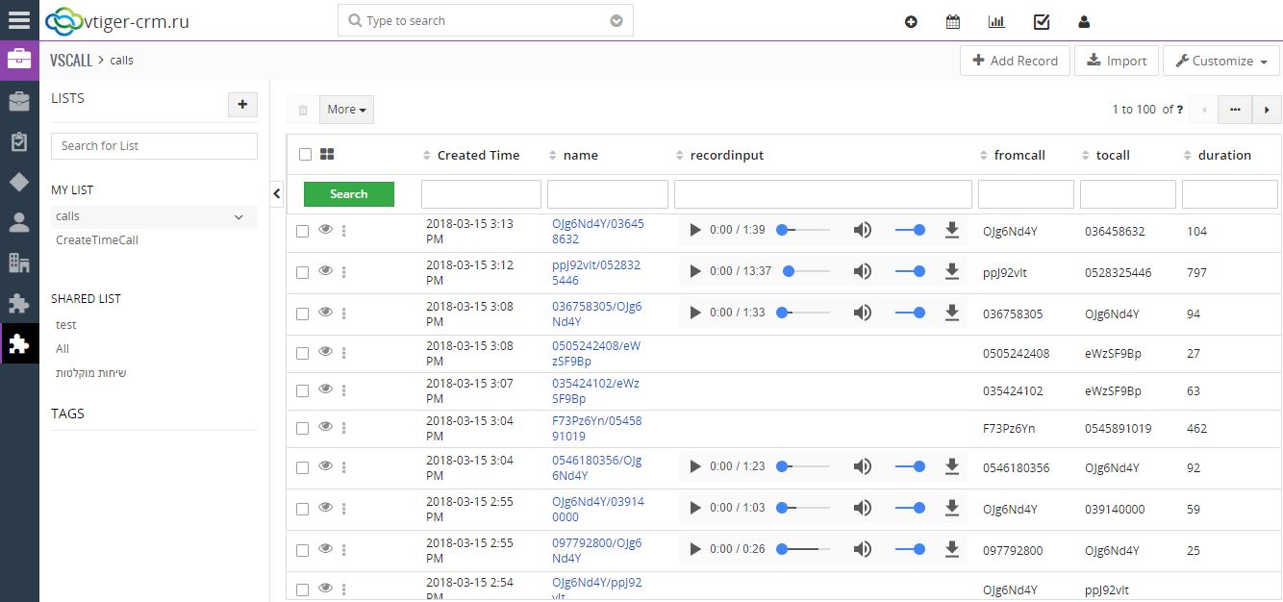Expand the global search dropdown arrow

(616, 21)
